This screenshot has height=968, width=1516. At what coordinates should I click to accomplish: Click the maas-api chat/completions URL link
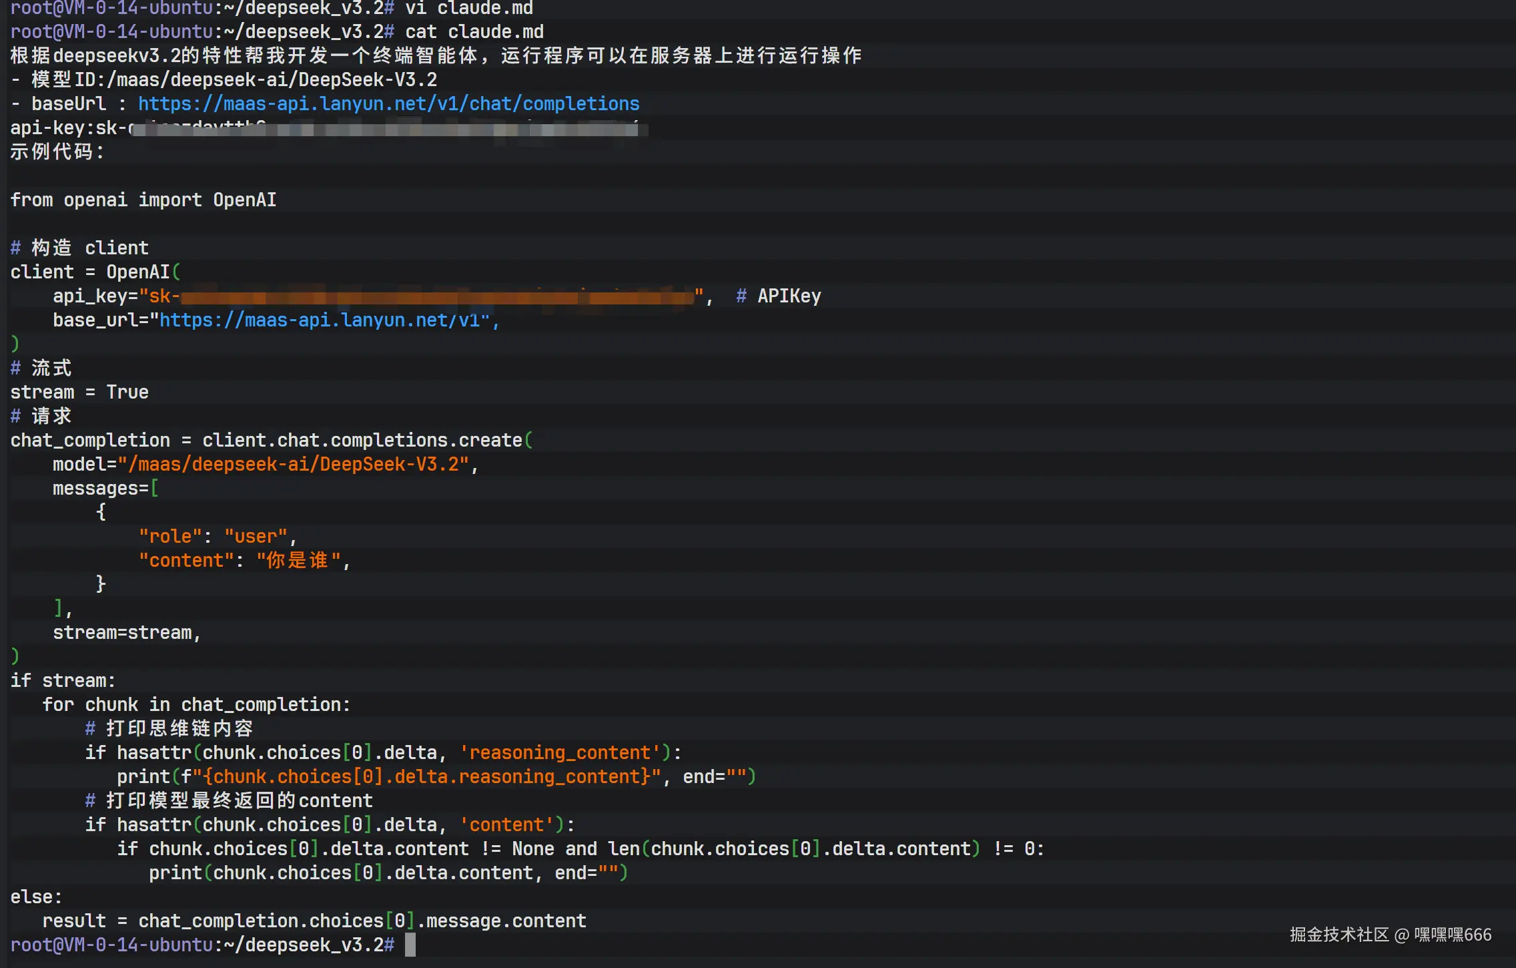tap(388, 104)
